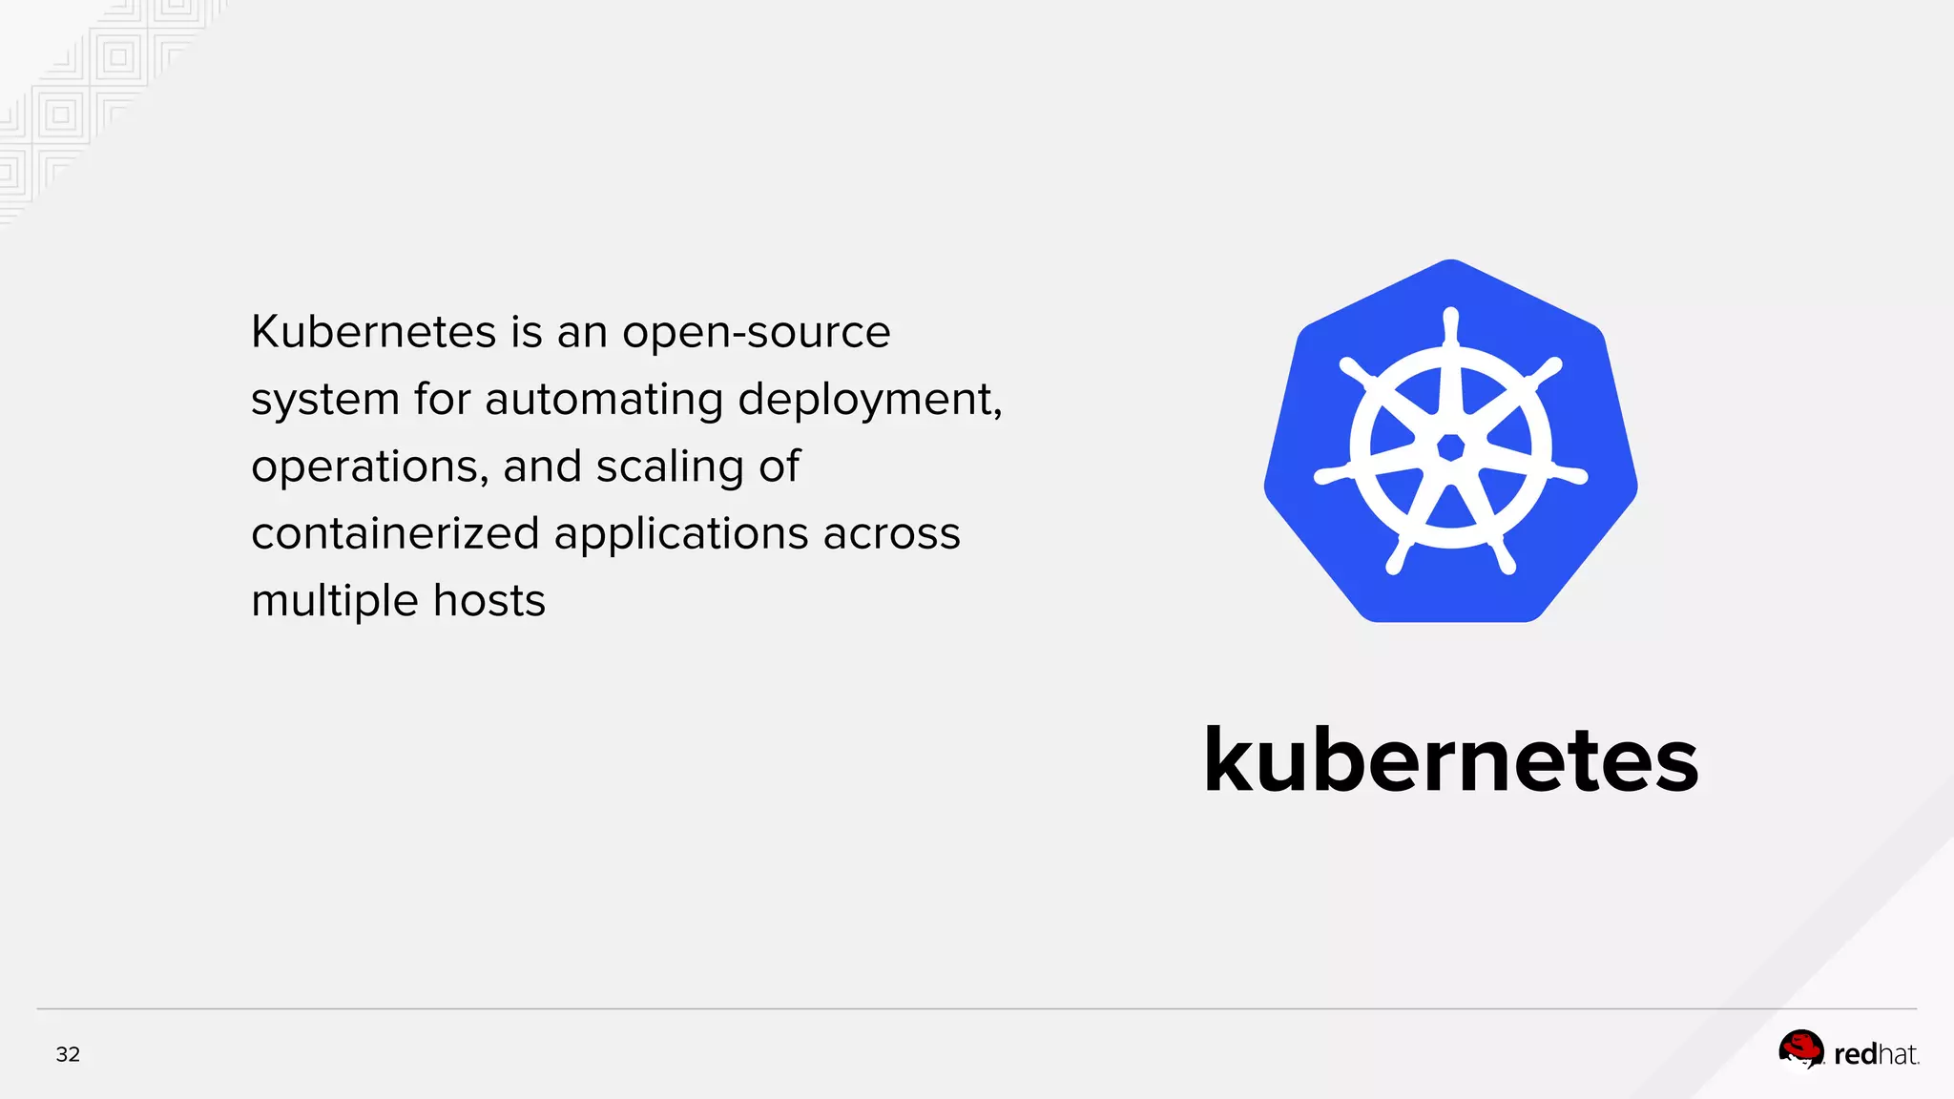Screen dimensions: 1954x1099
Task: Click the bold "kubernetes" wordmark
Action: 1451,759
